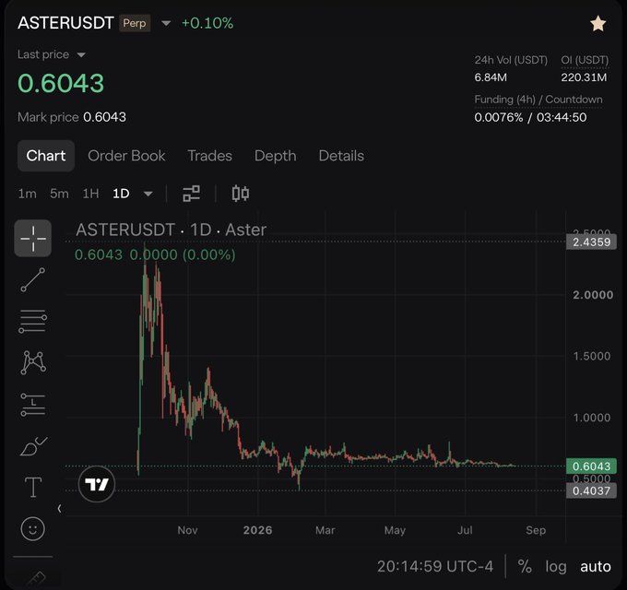This screenshot has width=627, height=590.
Task: Expand more timeframe options dropdown
Action: point(148,194)
